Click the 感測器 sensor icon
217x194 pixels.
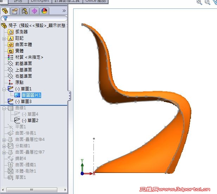[x=11, y=32]
